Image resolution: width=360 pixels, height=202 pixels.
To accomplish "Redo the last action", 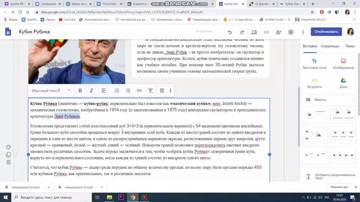I will point(242,32).
